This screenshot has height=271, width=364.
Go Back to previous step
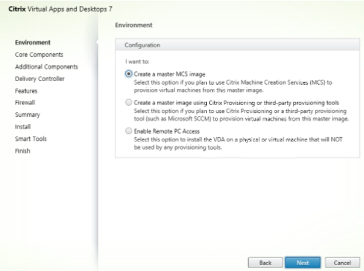[265, 263]
